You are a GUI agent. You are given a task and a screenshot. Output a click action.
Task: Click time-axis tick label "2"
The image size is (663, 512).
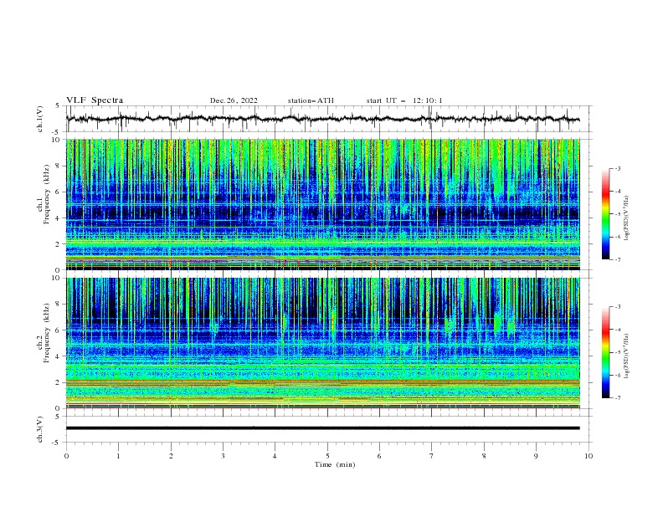171,456
